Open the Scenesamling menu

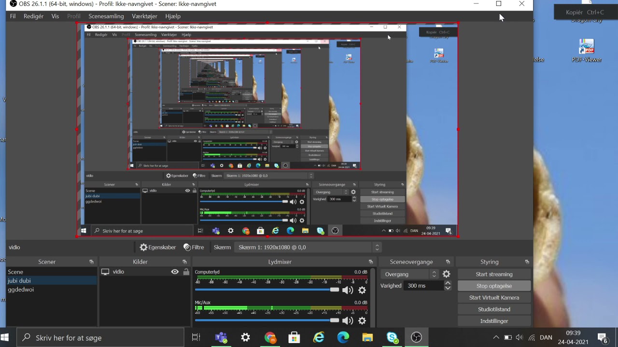point(106,16)
